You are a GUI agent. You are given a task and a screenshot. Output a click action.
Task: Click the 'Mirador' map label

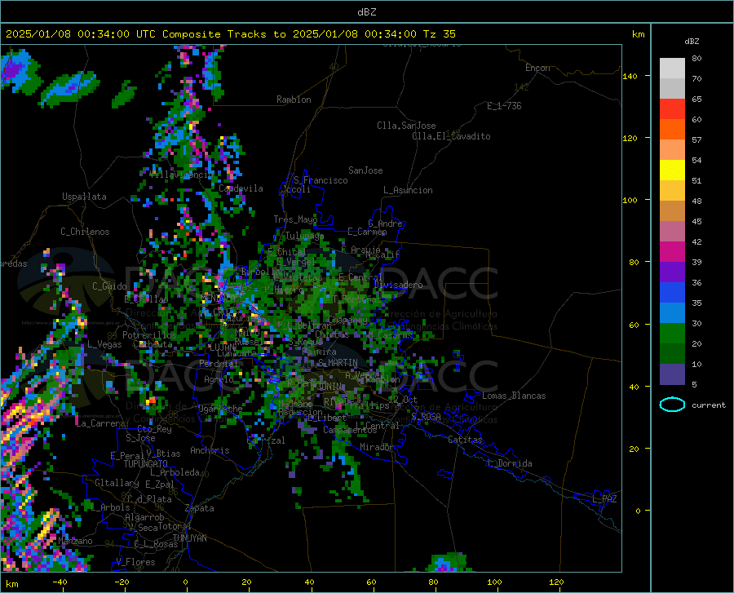coord(376,447)
